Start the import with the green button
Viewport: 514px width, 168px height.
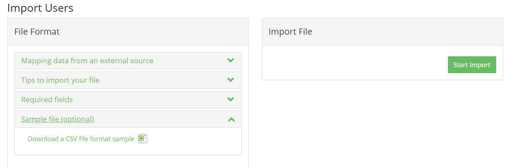click(472, 65)
